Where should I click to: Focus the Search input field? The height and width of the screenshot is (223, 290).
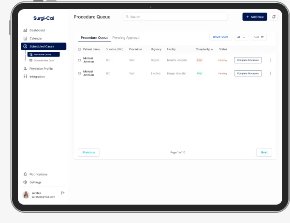pyautogui.click(x=175, y=16)
